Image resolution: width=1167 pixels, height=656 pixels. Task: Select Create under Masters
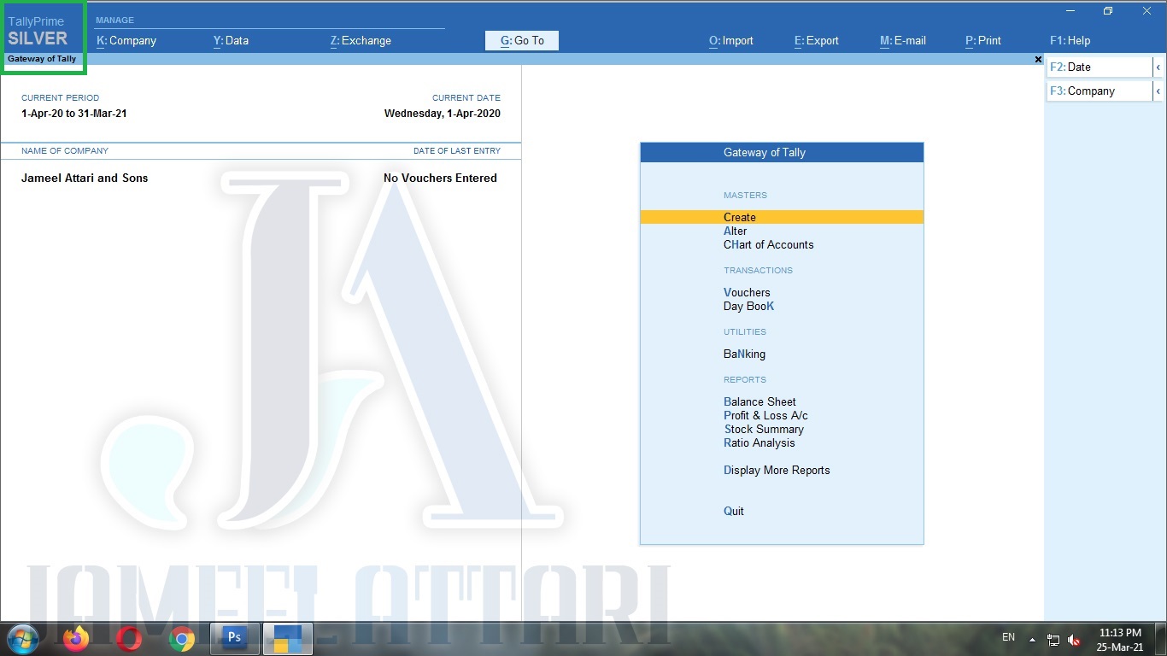[x=782, y=217]
